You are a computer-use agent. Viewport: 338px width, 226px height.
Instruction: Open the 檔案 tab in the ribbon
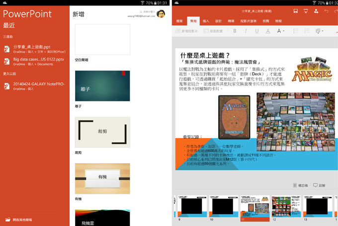pyautogui.click(x=179, y=21)
